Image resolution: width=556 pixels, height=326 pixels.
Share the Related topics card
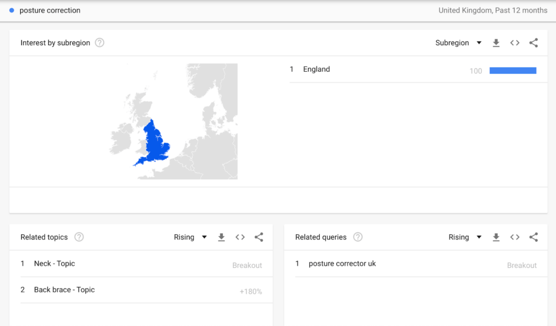[259, 237]
